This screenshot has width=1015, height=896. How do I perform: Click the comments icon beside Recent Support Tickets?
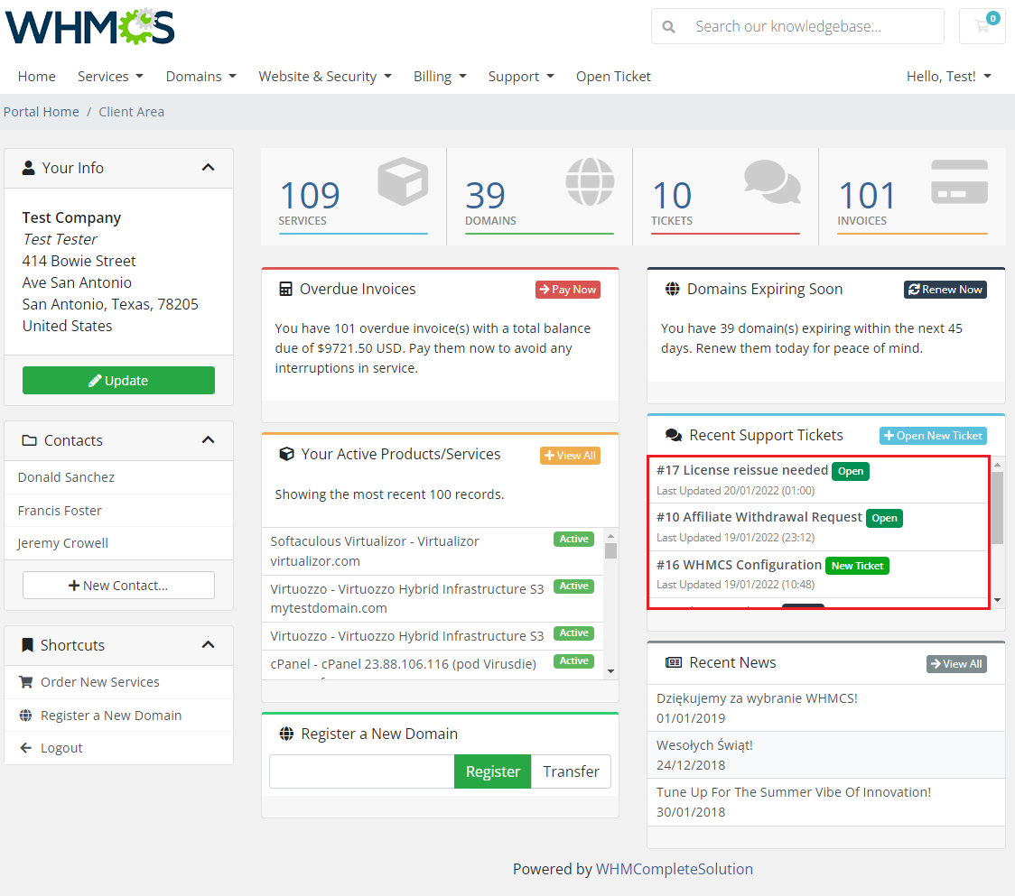click(x=674, y=436)
